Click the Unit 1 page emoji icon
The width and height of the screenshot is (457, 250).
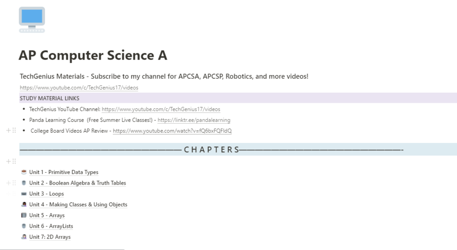click(x=24, y=172)
